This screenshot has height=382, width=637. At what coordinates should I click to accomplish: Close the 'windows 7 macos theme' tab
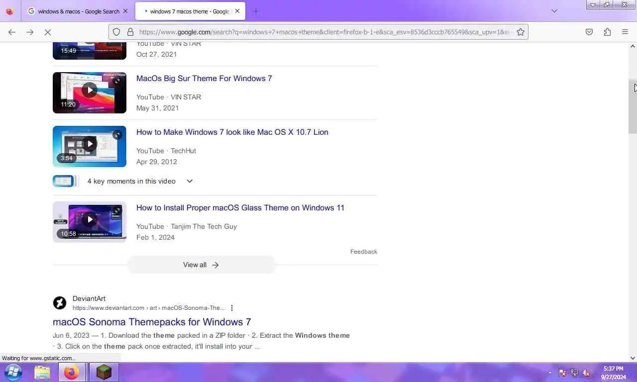(x=237, y=11)
